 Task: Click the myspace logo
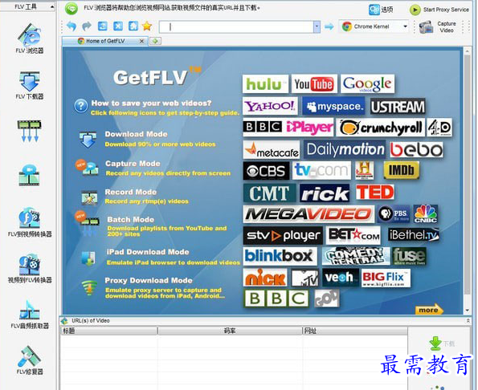pyautogui.click(x=334, y=106)
